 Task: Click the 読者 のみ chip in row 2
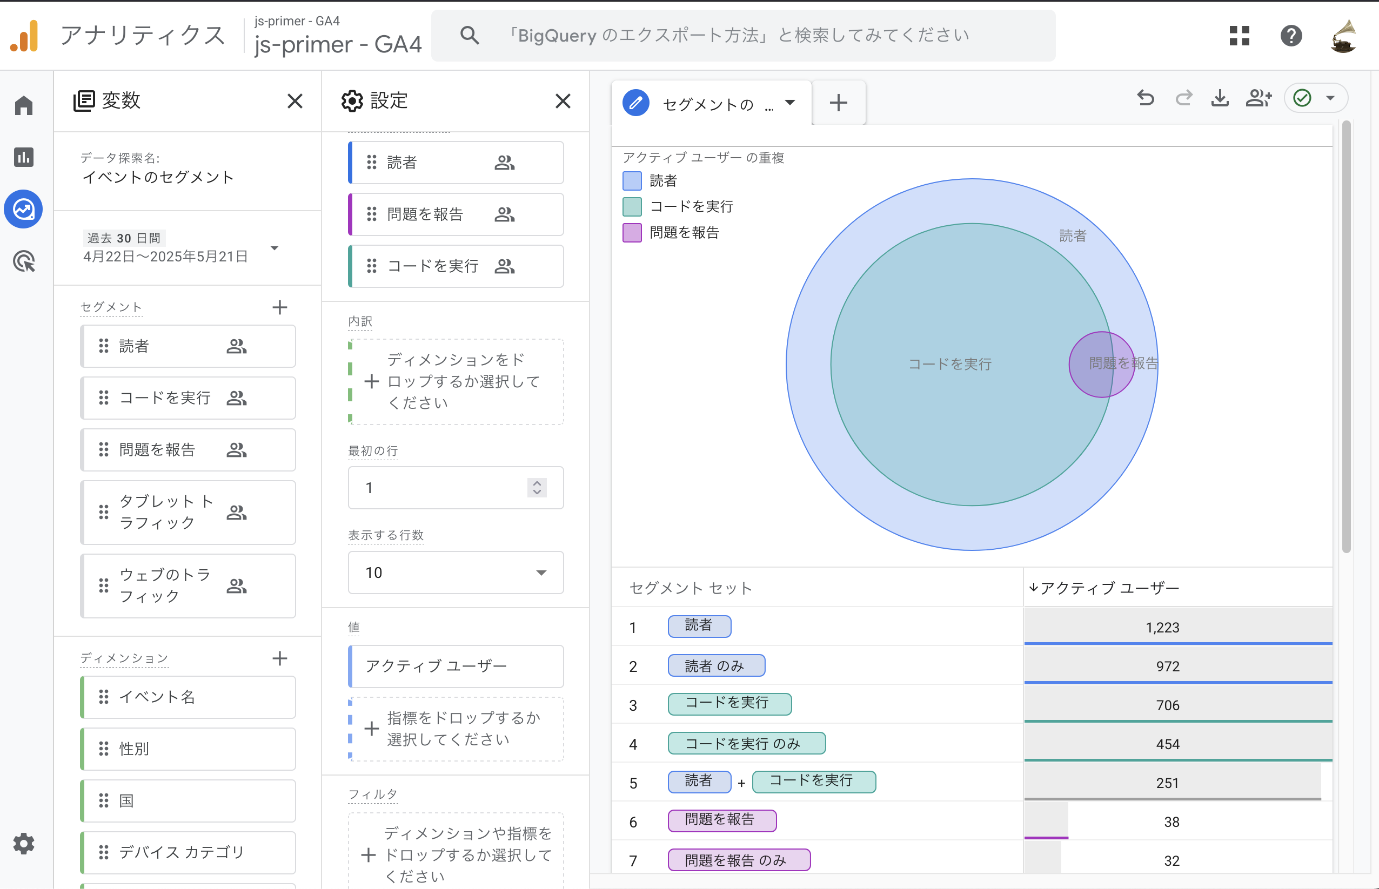point(717,665)
